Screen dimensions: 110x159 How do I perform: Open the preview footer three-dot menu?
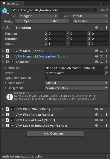[x=108, y=156]
